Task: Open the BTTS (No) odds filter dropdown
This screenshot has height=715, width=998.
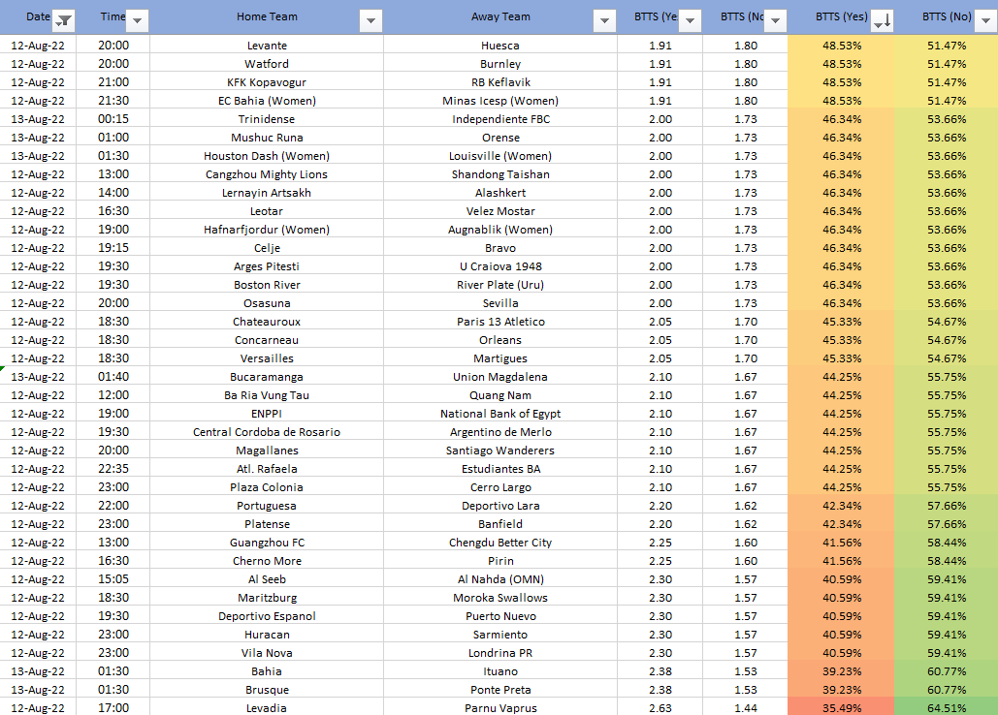Action: click(775, 21)
